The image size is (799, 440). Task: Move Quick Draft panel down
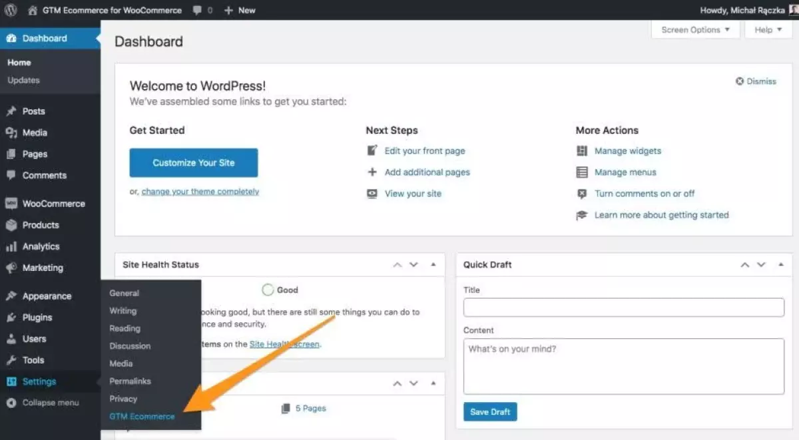point(761,265)
